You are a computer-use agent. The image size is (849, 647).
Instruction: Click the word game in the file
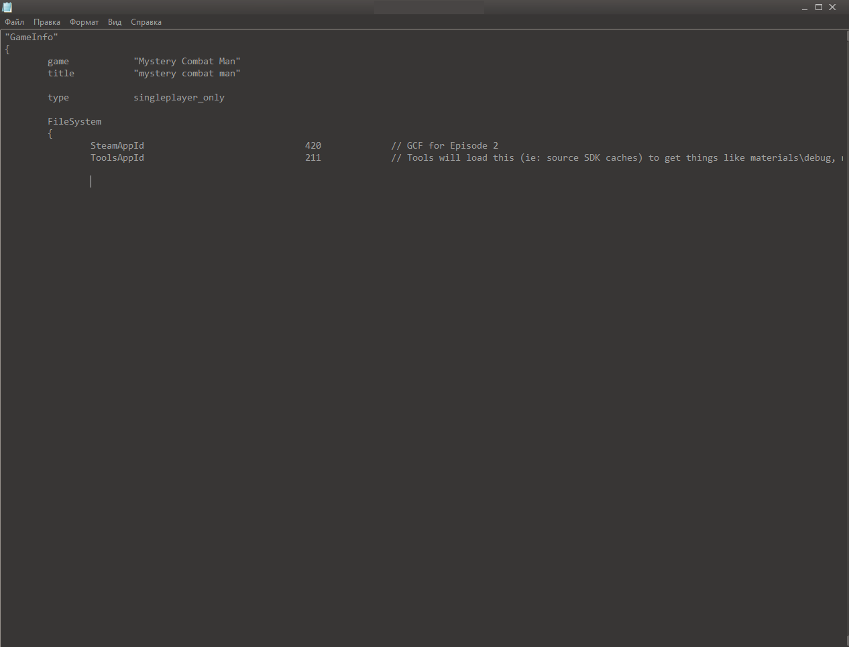tap(58, 61)
